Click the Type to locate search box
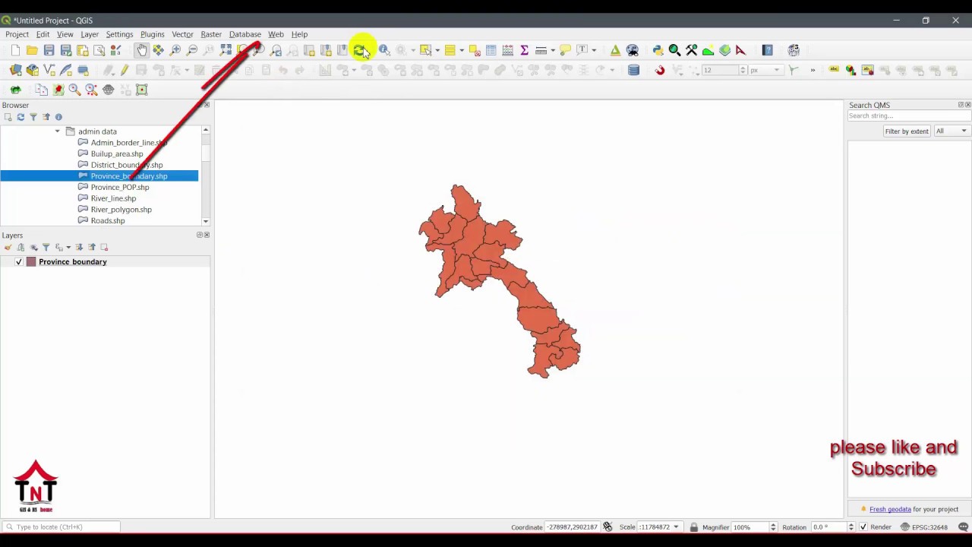The image size is (972, 547). coord(61,527)
